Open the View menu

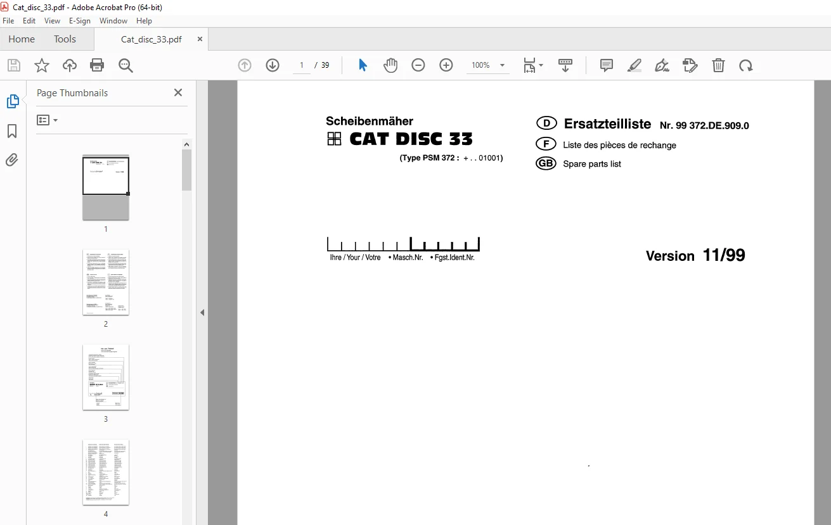click(52, 21)
